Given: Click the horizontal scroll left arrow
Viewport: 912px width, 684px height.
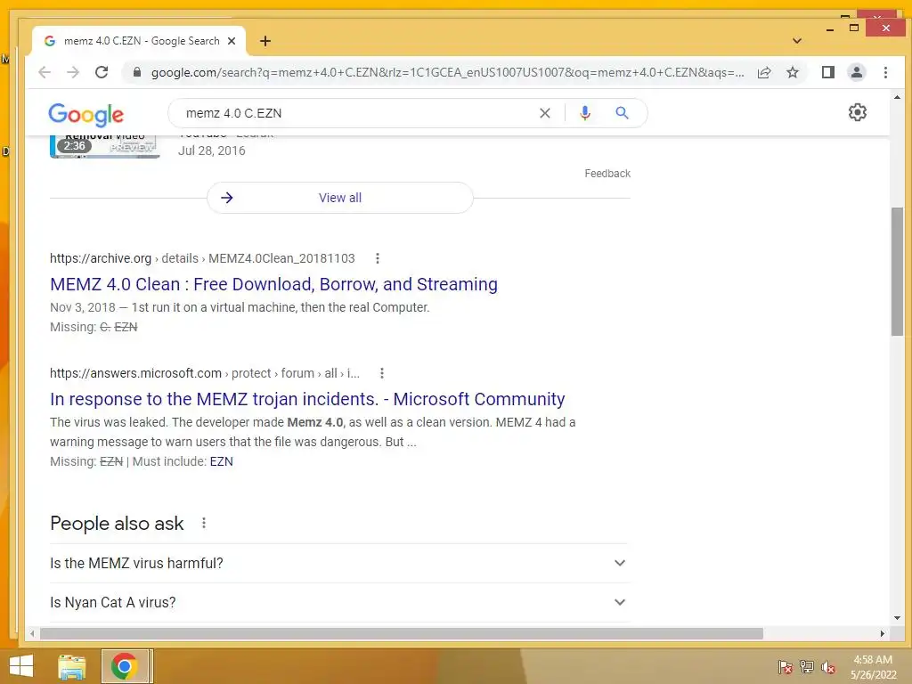Looking at the screenshot, I should pos(32,633).
